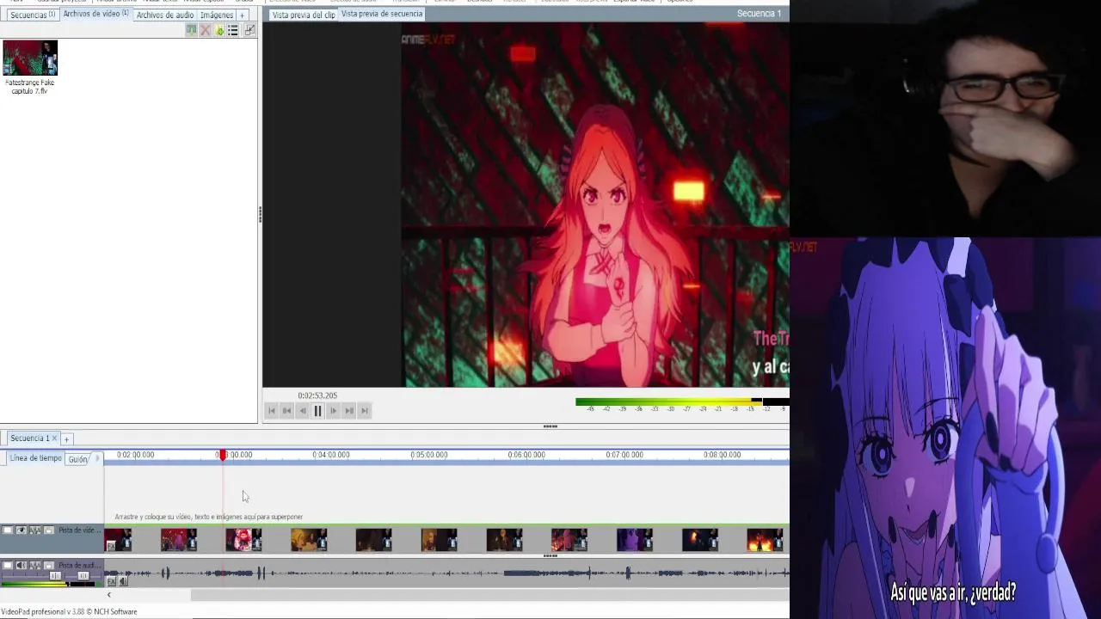Jump to end of sequence

[364, 411]
